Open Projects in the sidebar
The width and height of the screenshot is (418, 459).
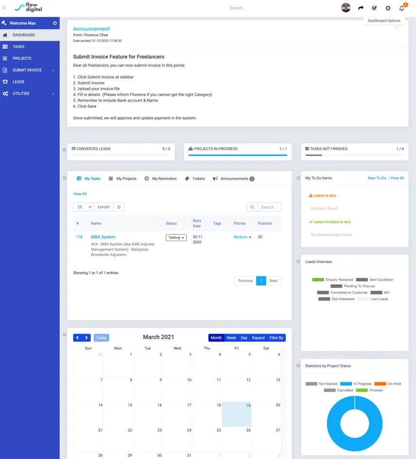point(30,58)
